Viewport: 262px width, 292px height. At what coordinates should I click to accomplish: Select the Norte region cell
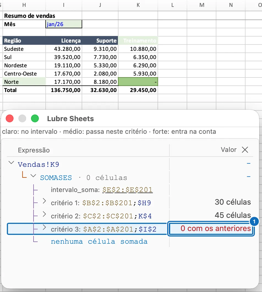[24, 82]
